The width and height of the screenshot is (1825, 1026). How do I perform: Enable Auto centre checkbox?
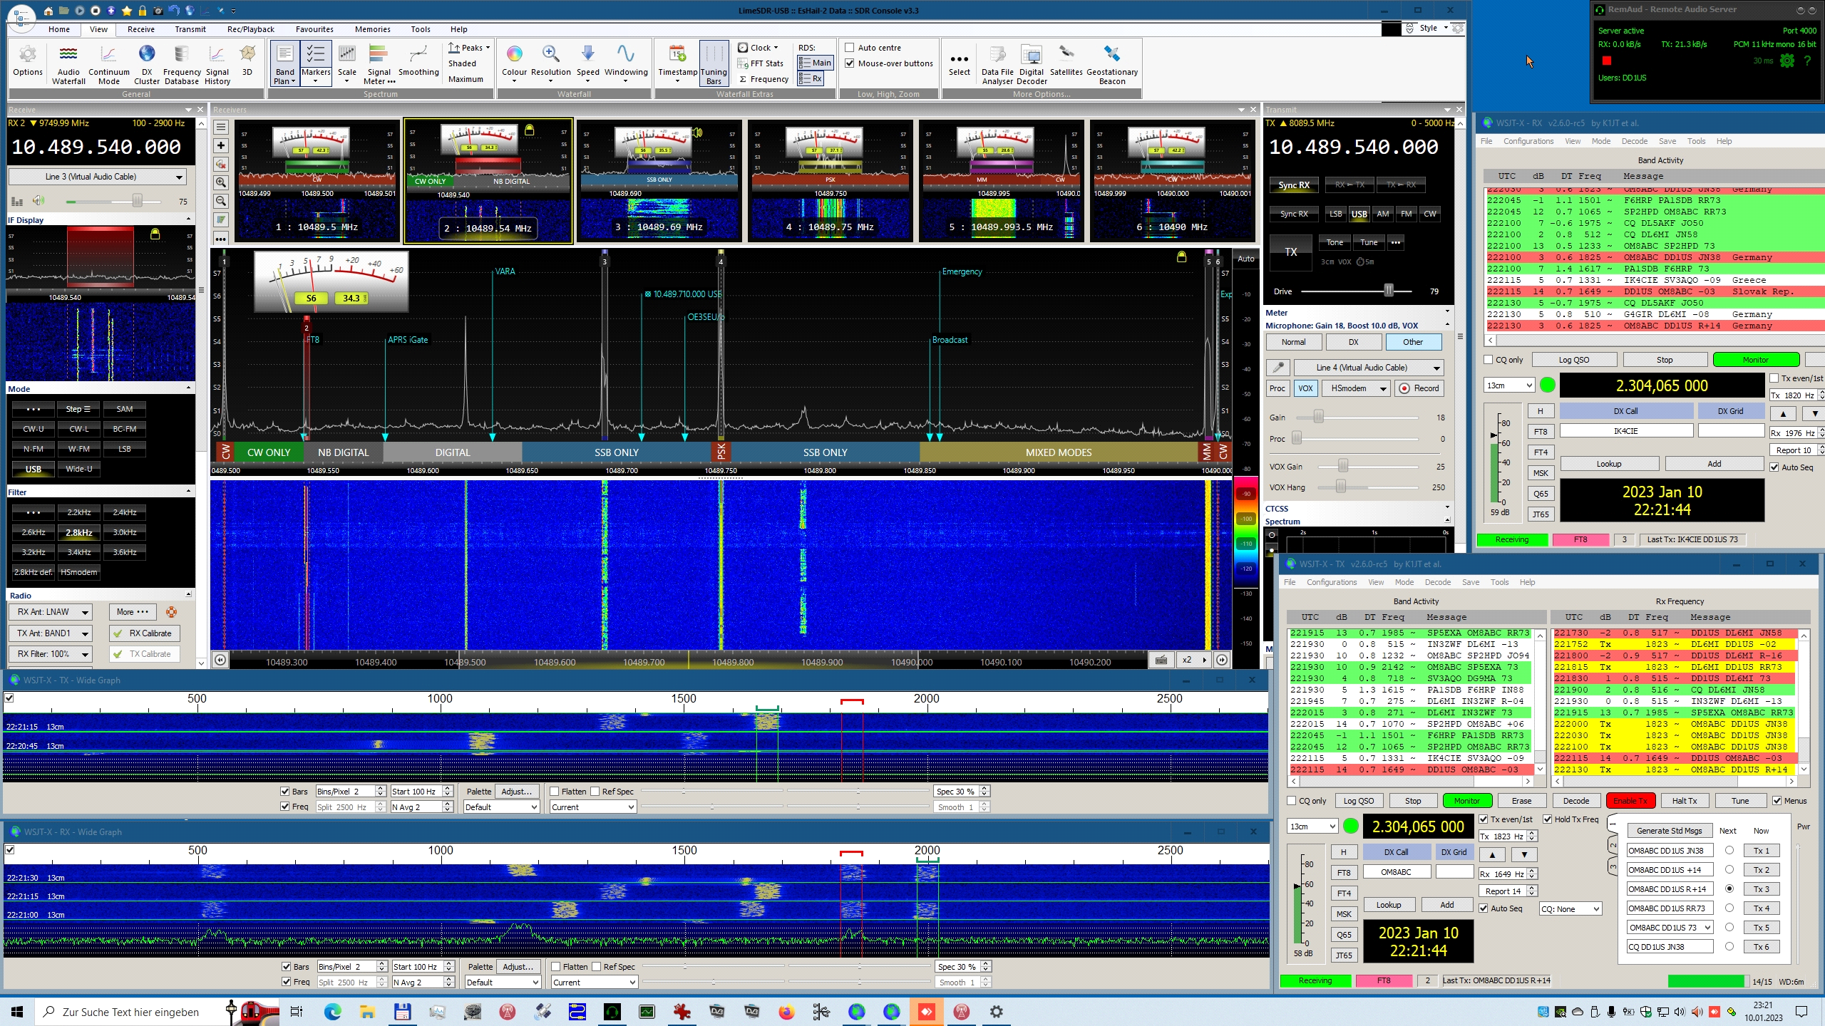850,48
